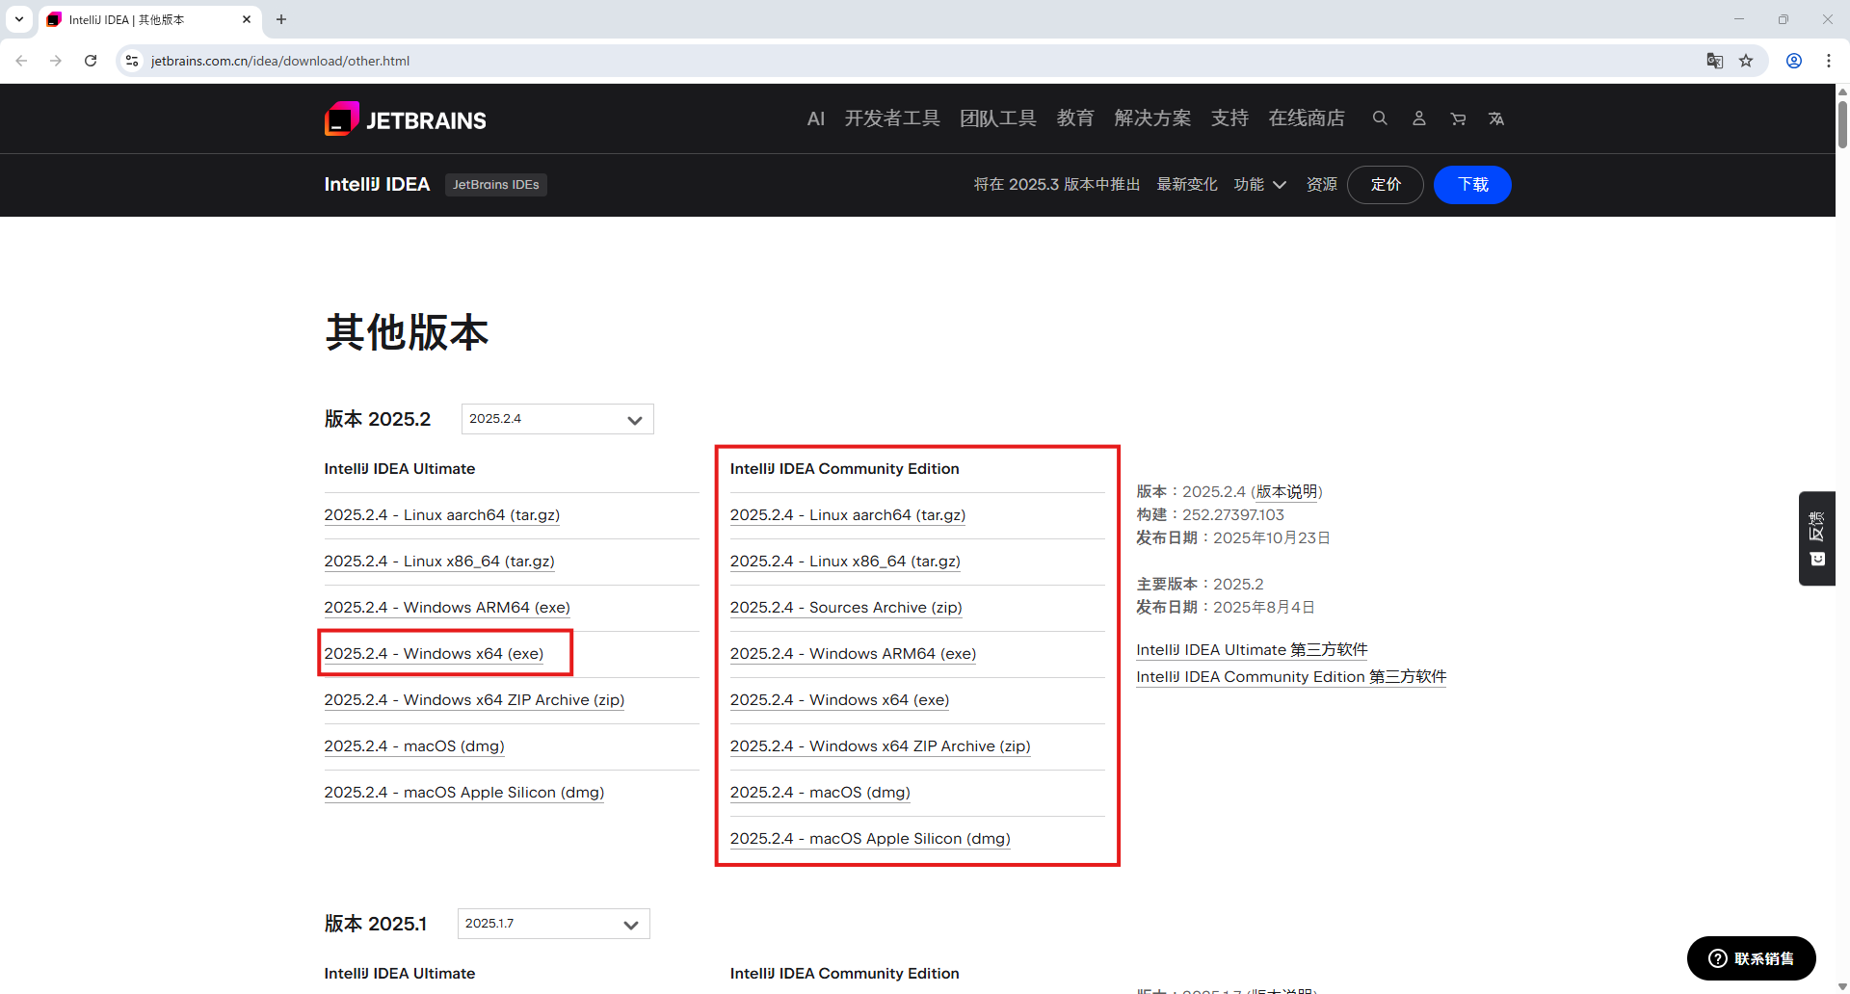The image size is (1850, 994).
Task: Download Community 2025.2.4 Linux aarch64 tar.gz
Action: coord(848,515)
